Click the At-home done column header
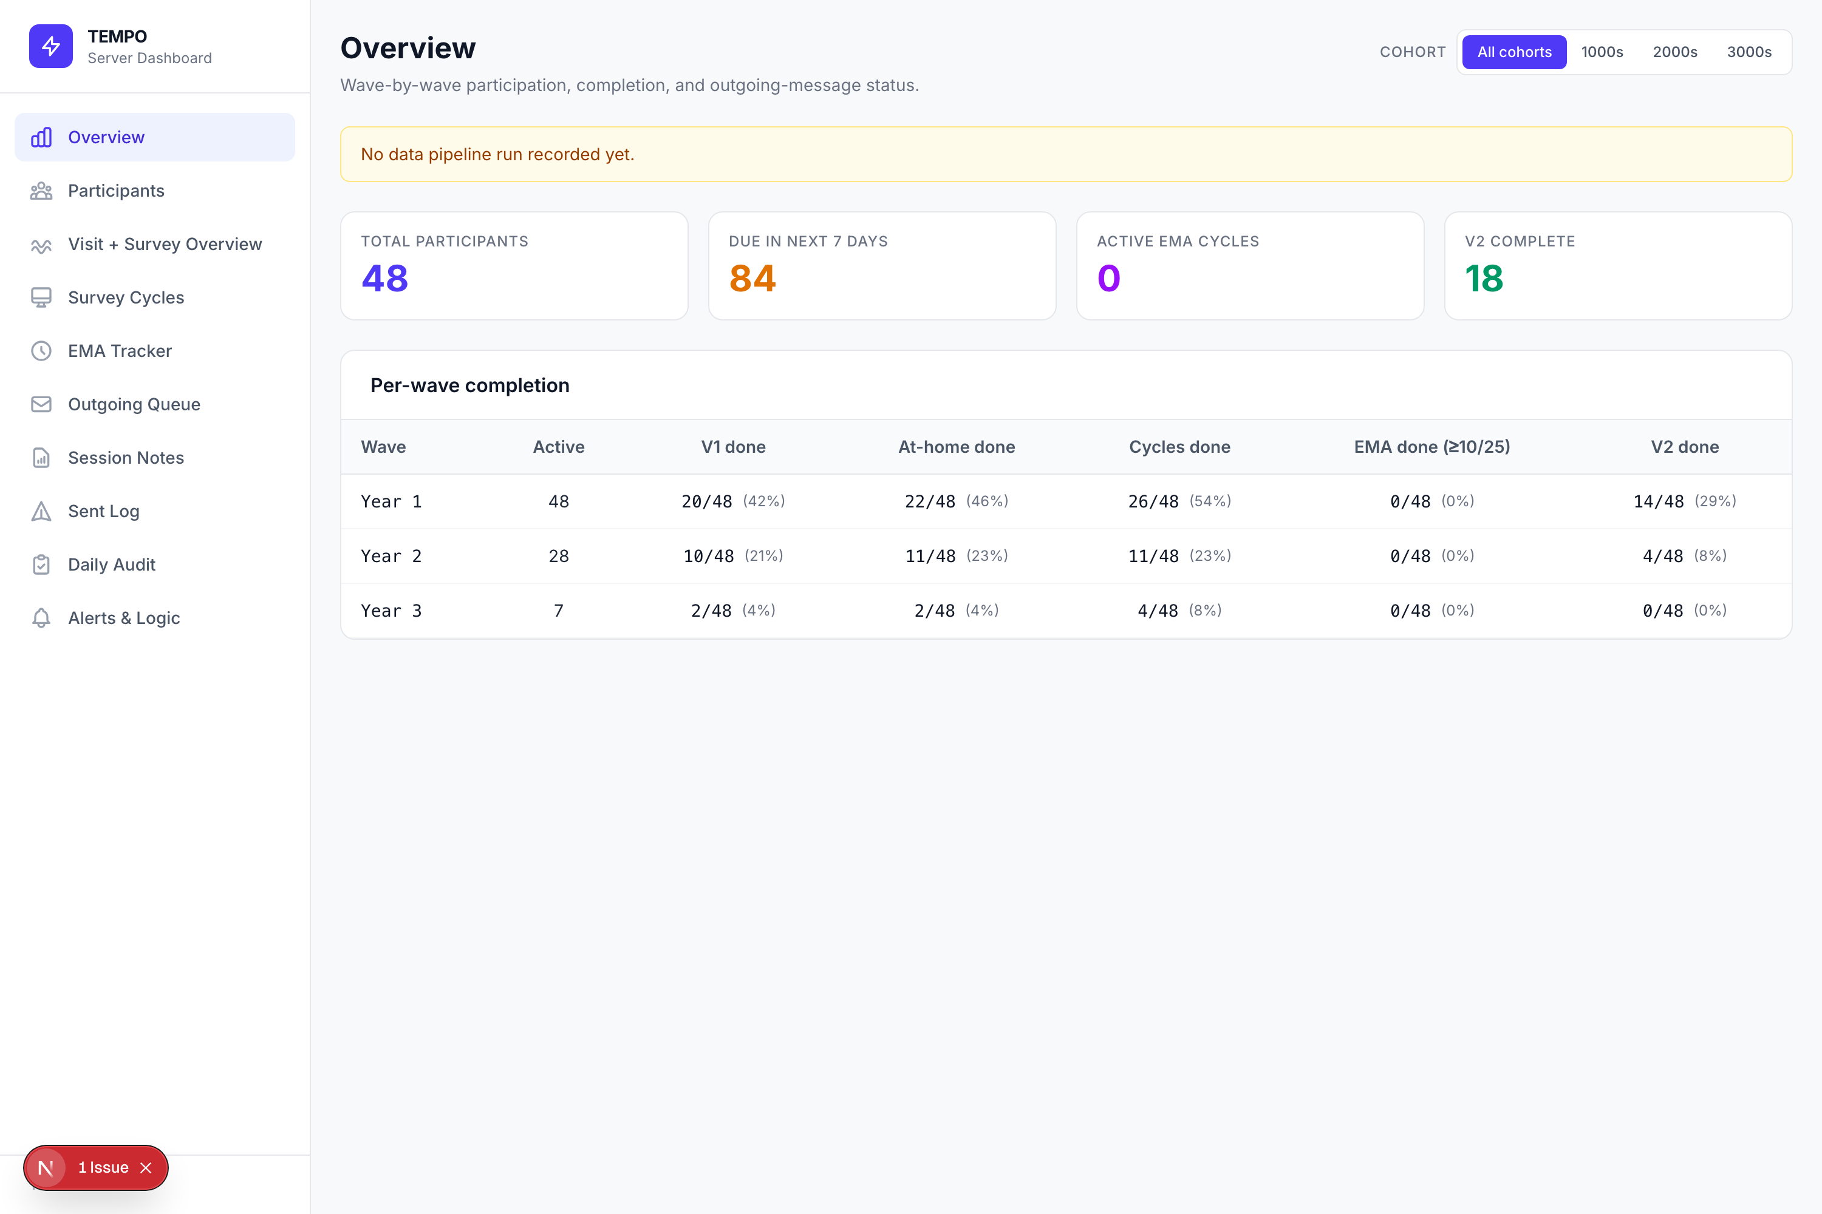1822x1214 pixels. pos(956,447)
